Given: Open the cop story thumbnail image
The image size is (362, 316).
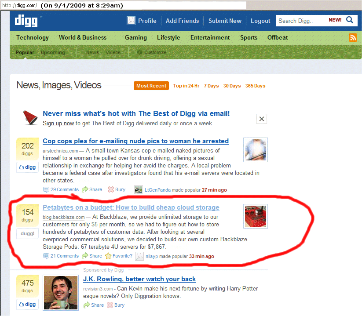Looking at the screenshot, I should [256, 150].
